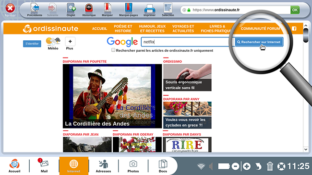This screenshot has width=312, height=175.
Task: Open Voulez-vous revoir les cyclades article
Action: click(x=187, y=115)
